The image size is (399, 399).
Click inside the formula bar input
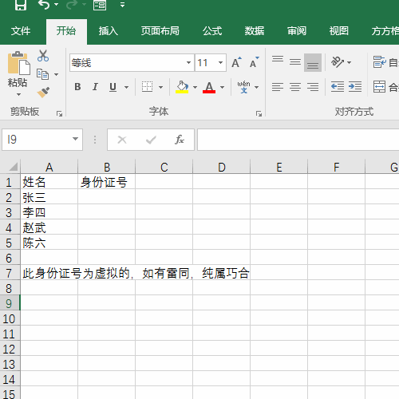[x=298, y=140]
